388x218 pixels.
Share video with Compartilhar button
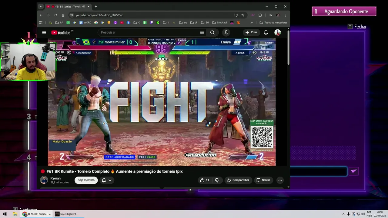click(x=238, y=180)
